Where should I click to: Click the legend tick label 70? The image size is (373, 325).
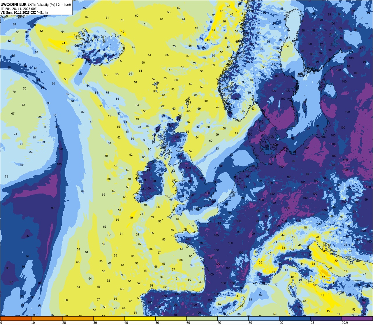219,323
